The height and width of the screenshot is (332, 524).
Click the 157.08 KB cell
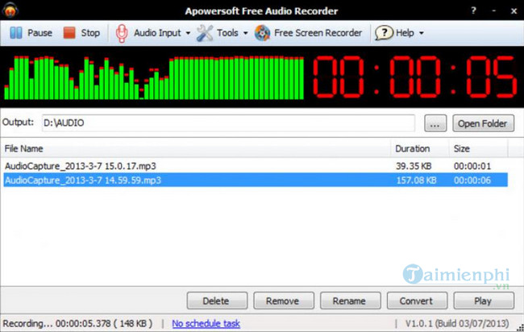pyautogui.click(x=417, y=181)
